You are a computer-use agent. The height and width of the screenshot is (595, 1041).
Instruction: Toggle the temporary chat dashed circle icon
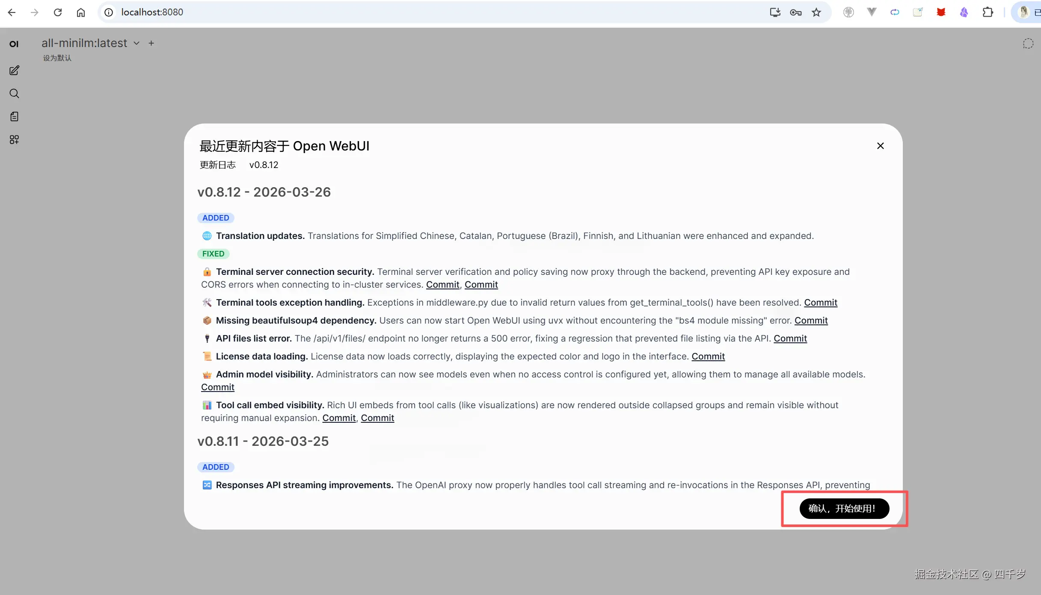point(1028,44)
